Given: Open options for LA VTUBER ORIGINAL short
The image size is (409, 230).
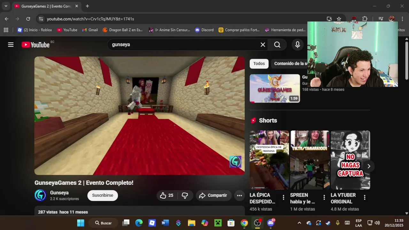Looking at the screenshot, I should [365, 197].
